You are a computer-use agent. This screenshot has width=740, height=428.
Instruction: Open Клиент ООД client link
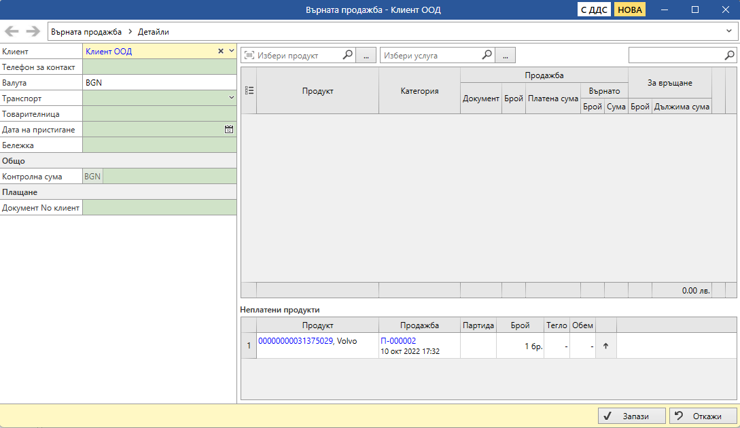coord(109,52)
